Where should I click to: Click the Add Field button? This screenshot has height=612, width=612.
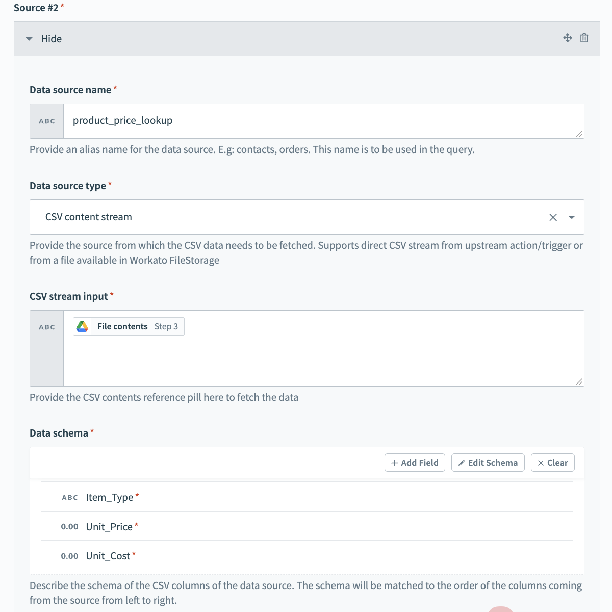click(415, 463)
